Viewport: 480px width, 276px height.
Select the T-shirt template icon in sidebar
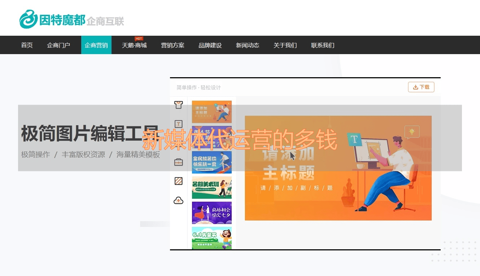[x=178, y=105]
